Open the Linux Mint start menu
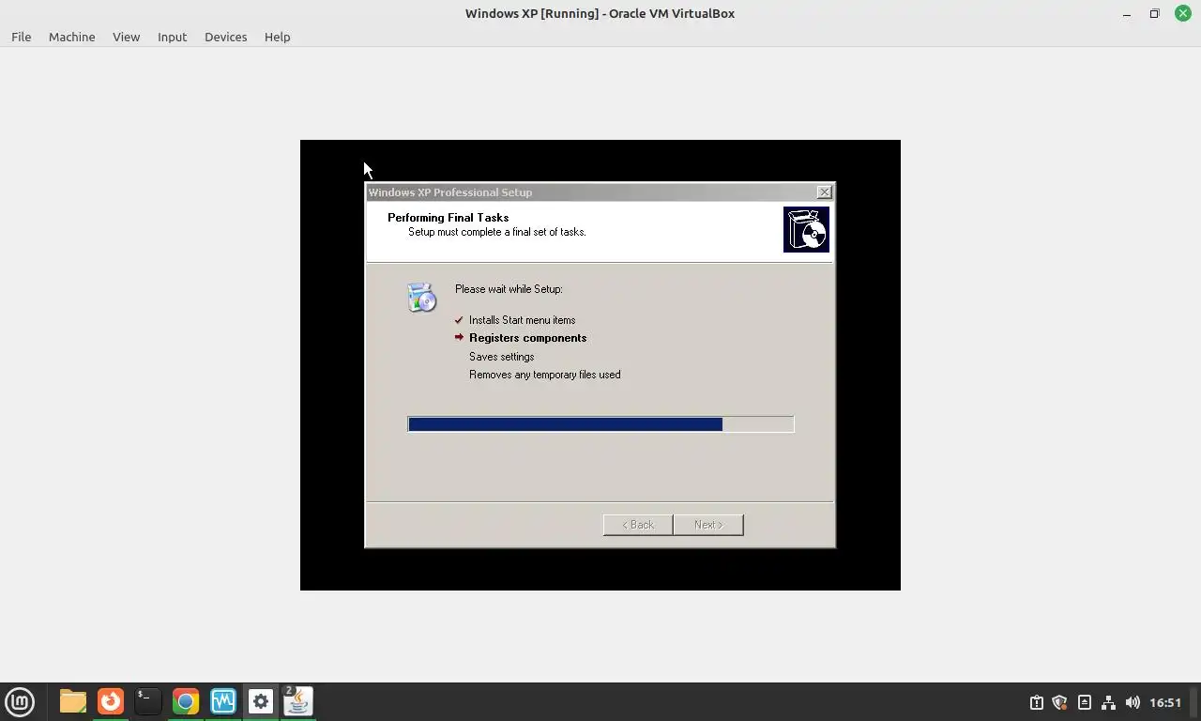 [20, 701]
